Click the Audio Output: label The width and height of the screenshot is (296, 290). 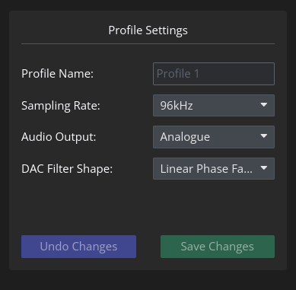point(59,137)
